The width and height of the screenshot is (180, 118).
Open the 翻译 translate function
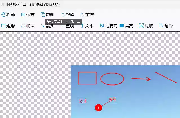point(166,26)
